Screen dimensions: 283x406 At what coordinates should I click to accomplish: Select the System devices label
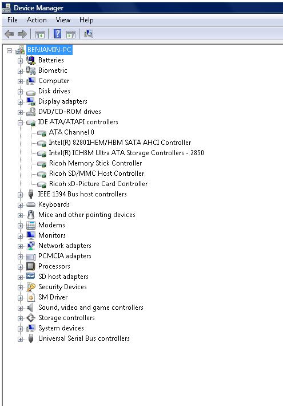tap(61, 328)
